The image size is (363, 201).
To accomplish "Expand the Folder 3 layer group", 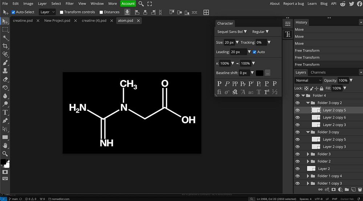I will coord(308,154).
